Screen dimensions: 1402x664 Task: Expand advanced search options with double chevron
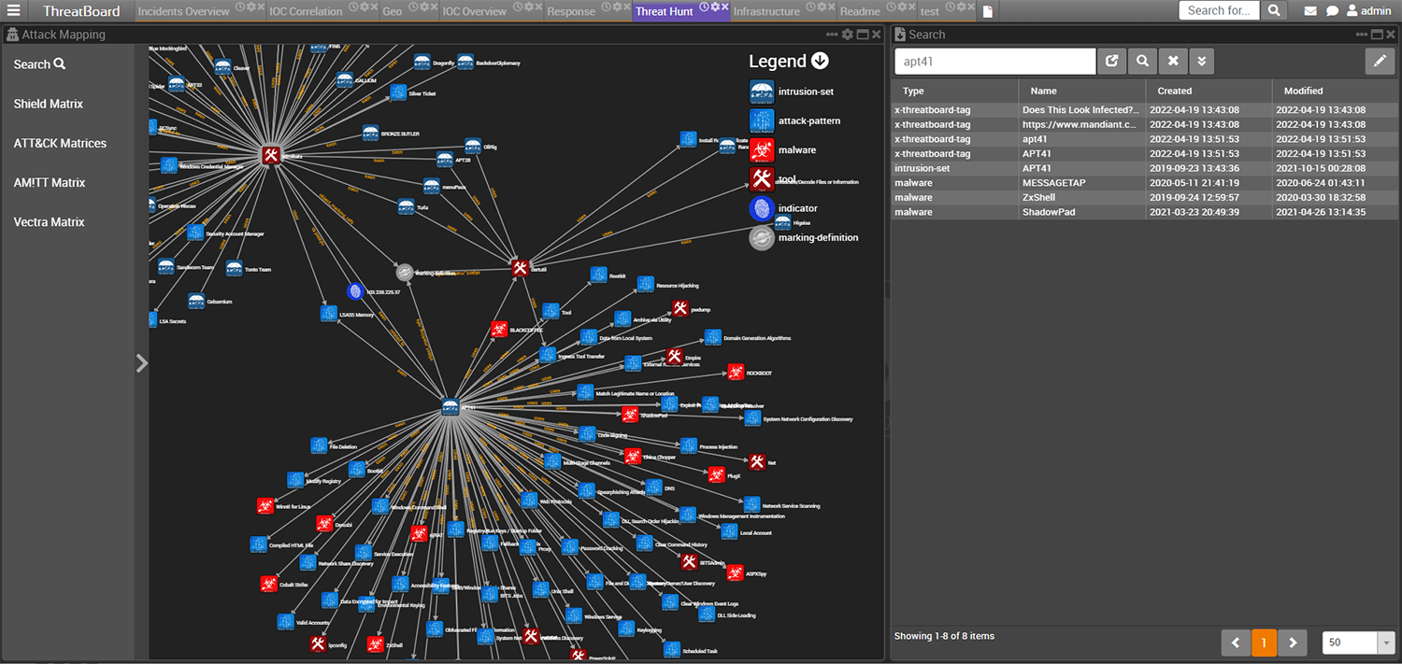[1202, 61]
